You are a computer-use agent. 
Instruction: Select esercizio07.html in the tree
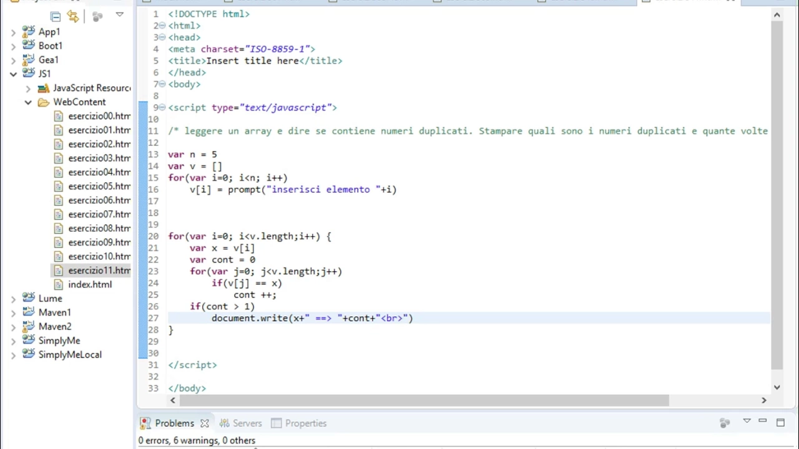pyautogui.click(x=99, y=214)
